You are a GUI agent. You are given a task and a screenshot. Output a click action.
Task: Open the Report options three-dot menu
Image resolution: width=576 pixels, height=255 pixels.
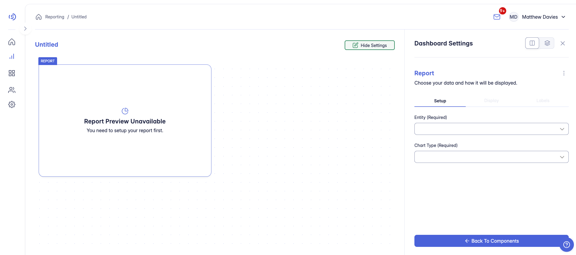[x=564, y=73]
